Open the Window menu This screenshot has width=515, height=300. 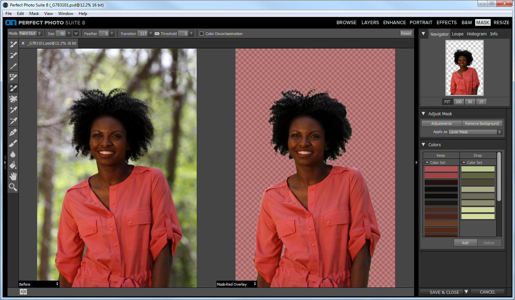click(x=66, y=14)
